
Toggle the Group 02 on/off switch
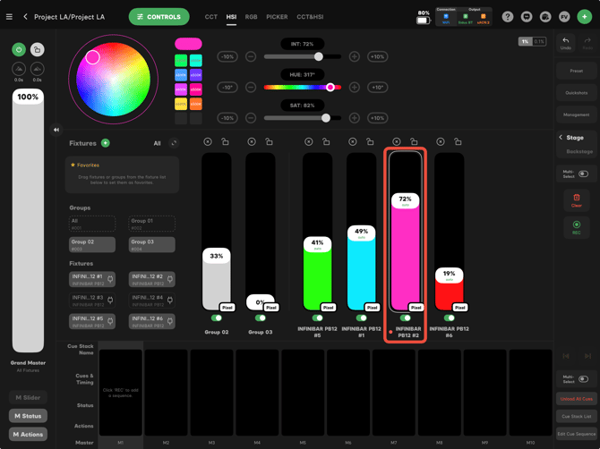pos(216,318)
